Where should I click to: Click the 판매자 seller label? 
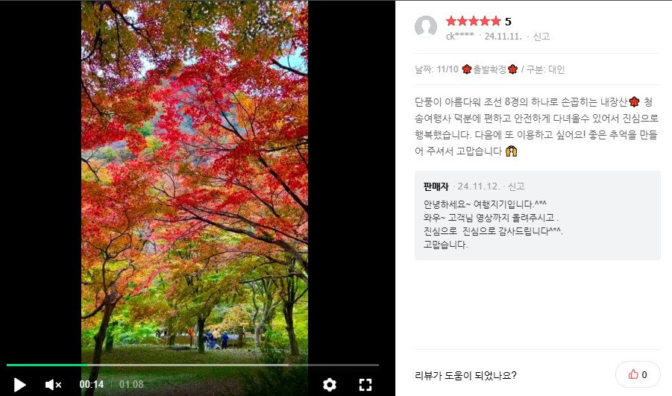tap(436, 186)
